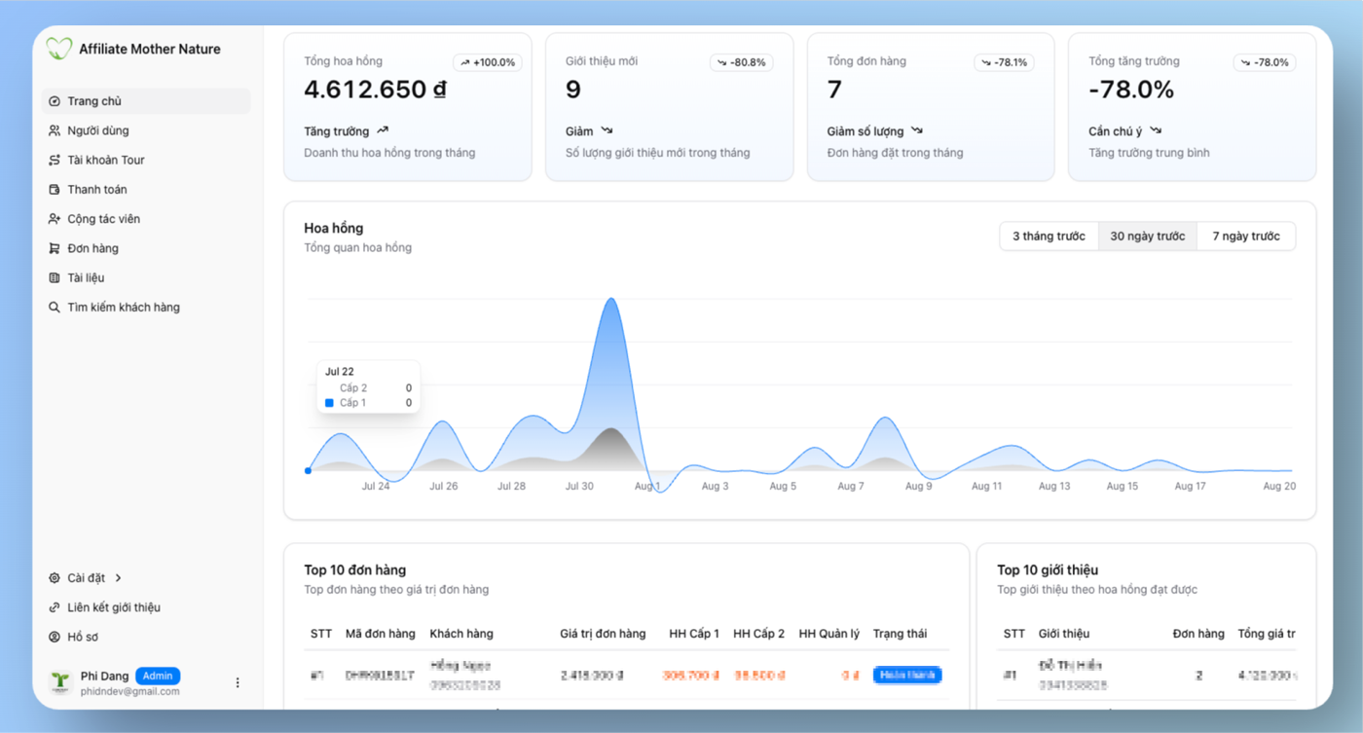This screenshot has width=1363, height=733.
Task: Go to Đơn hàng orders
Action: pos(146,248)
